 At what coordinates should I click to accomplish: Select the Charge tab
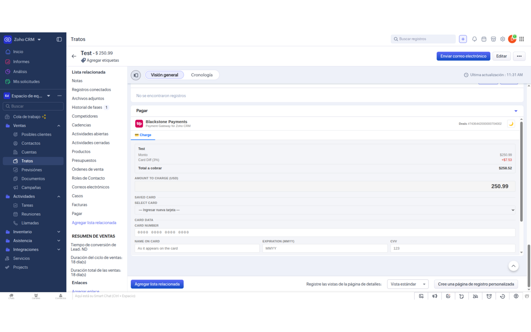(143, 135)
